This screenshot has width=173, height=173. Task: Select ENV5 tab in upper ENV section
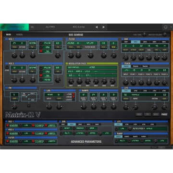(164, 42)
